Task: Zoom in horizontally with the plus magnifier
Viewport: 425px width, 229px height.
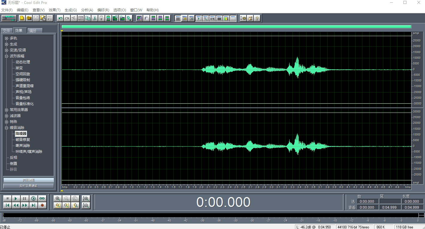Action: [58, 198]
